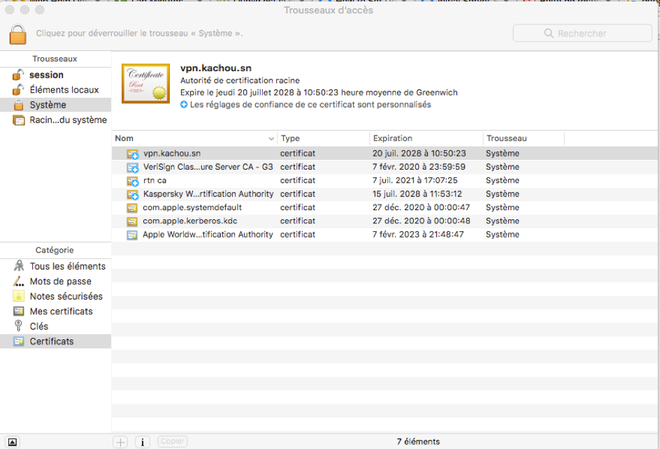Show Tous les éléments category icon
This screenshot has height=449, width=660.
pyautogui.click(x=19, y=266)
